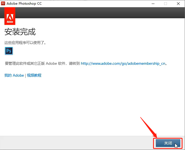
Task: Click the Adobe Photoshop CC window title
Action: click(x=24, y=4)
